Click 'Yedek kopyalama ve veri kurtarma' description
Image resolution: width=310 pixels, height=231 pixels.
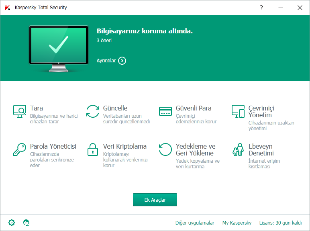coord(198,164)
